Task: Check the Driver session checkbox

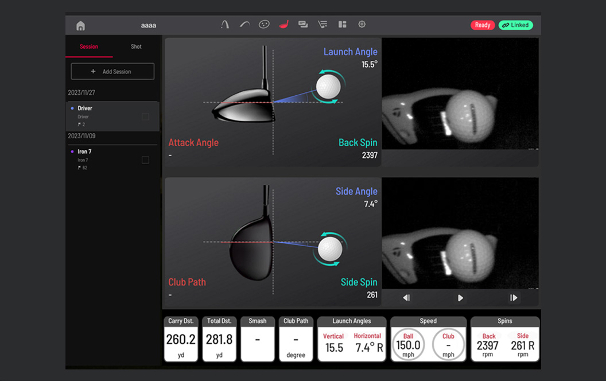Action: [x=145, y=116]
